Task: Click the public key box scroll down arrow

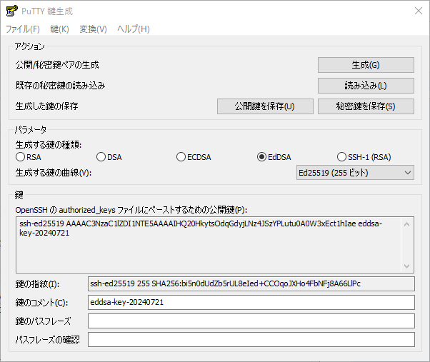Action: click(407, 266)
